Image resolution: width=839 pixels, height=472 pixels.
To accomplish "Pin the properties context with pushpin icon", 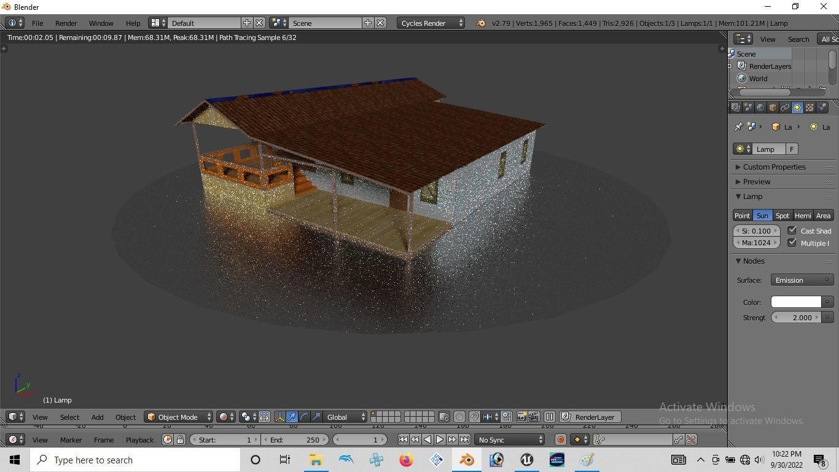I will click(x=738, y=127).
